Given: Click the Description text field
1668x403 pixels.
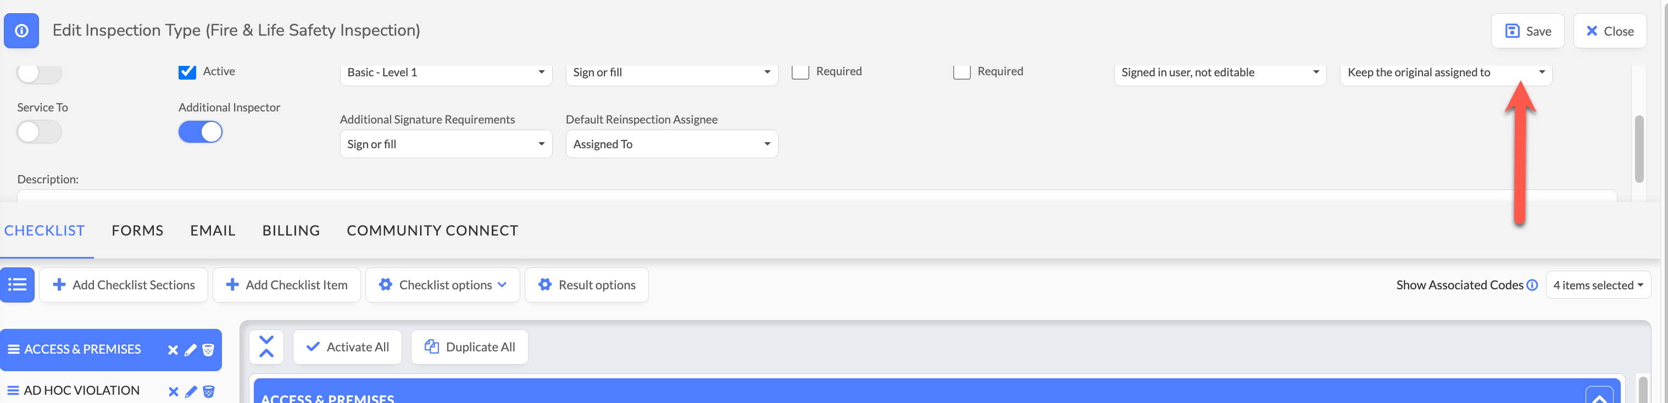Looking at the screenshot, I should coord(816,195).
